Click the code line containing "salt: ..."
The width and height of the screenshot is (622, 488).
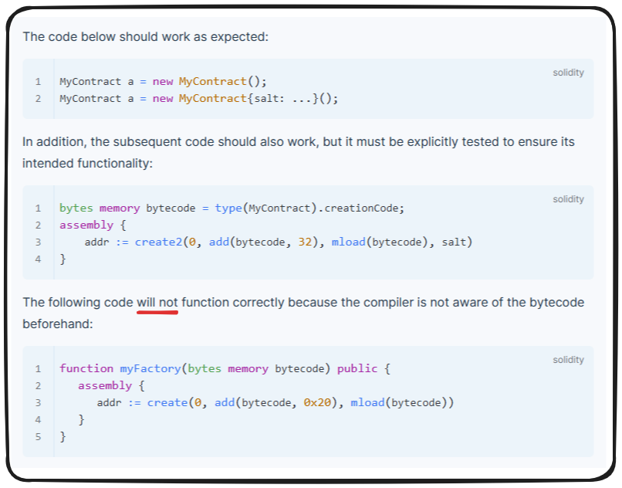[198, 98]
